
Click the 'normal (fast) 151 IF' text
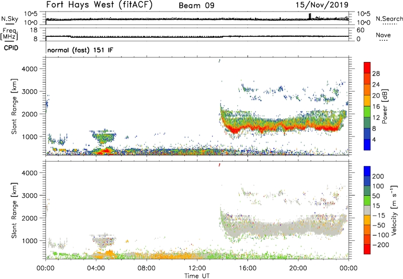point(80,50)
